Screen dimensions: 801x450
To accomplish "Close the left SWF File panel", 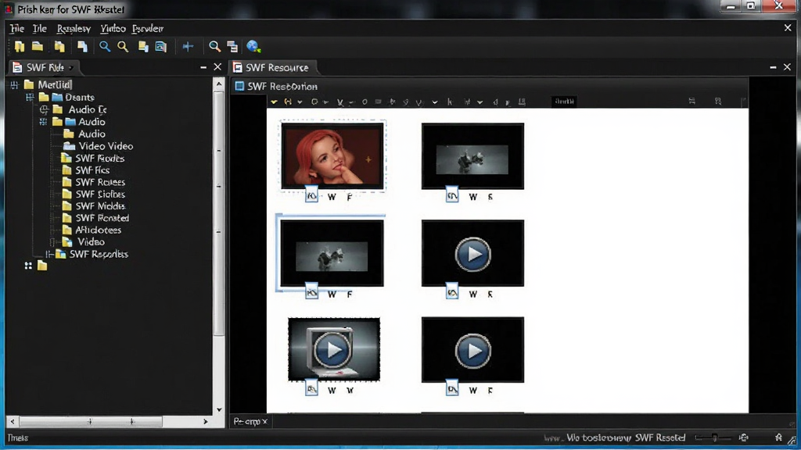I will tap(217, 67).
